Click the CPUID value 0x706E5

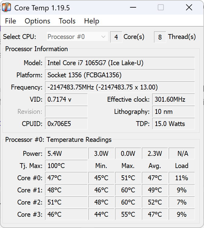pyautogui.click(x=66, y=124)
